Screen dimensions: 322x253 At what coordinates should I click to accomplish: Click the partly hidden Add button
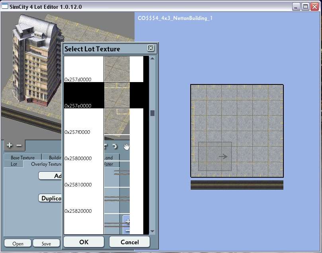click(50, 176)
